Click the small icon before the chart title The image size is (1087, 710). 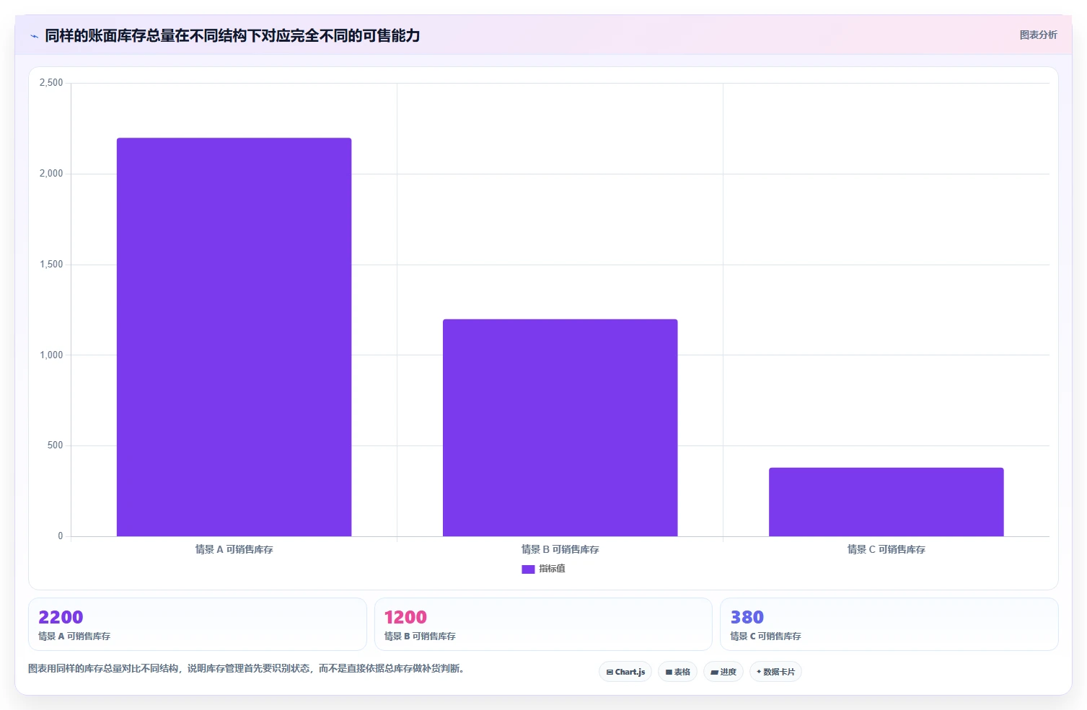click(x=34, y=36)
